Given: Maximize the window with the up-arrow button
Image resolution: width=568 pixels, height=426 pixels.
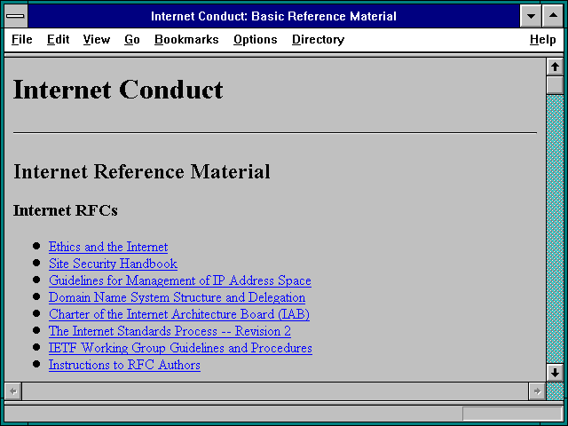Looking at the screenshot, I should pyautogui.click(x=553, y=16).
